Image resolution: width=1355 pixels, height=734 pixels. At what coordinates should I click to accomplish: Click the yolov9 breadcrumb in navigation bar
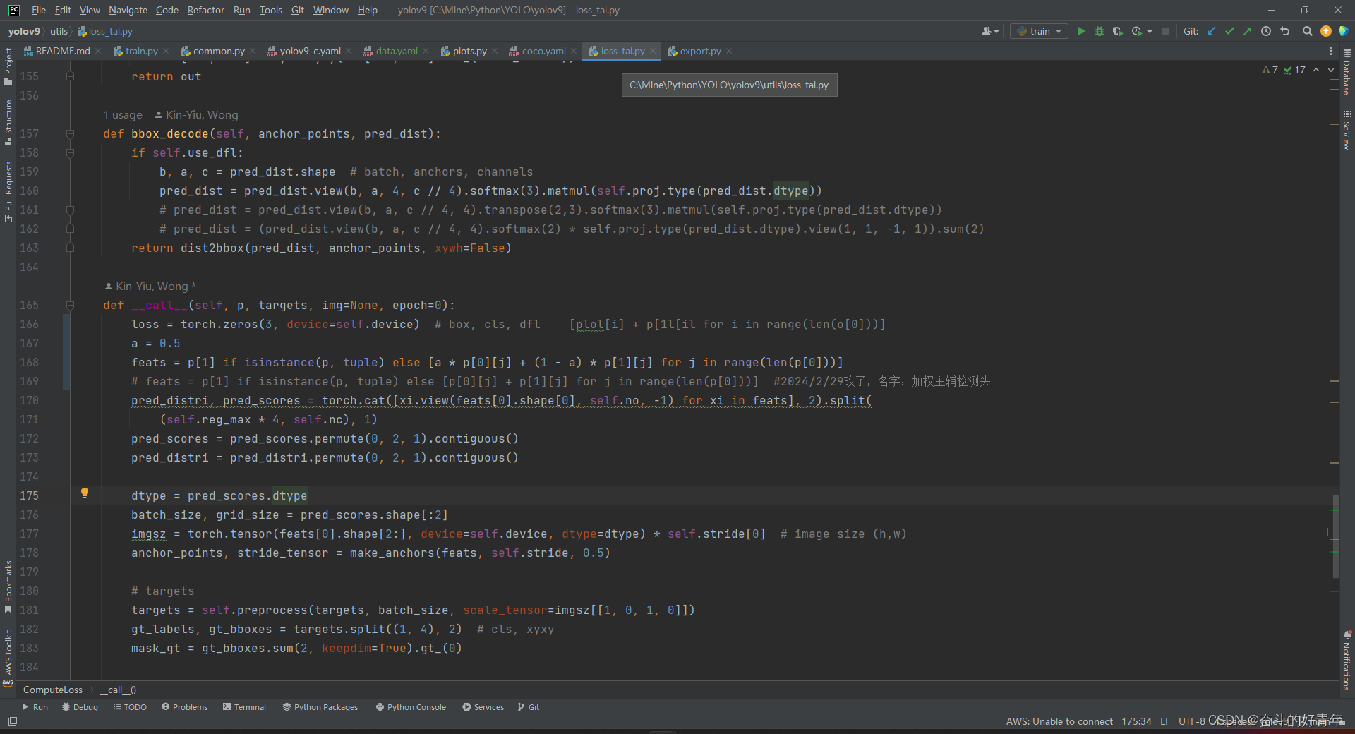click(x=24, y=31)
